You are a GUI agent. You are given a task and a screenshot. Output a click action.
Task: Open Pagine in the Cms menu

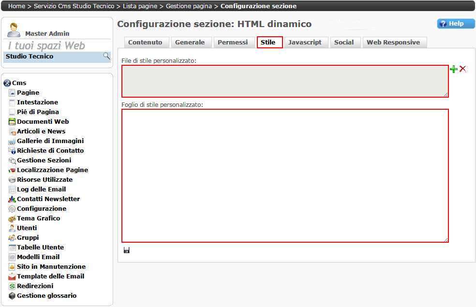click(28, 93)
